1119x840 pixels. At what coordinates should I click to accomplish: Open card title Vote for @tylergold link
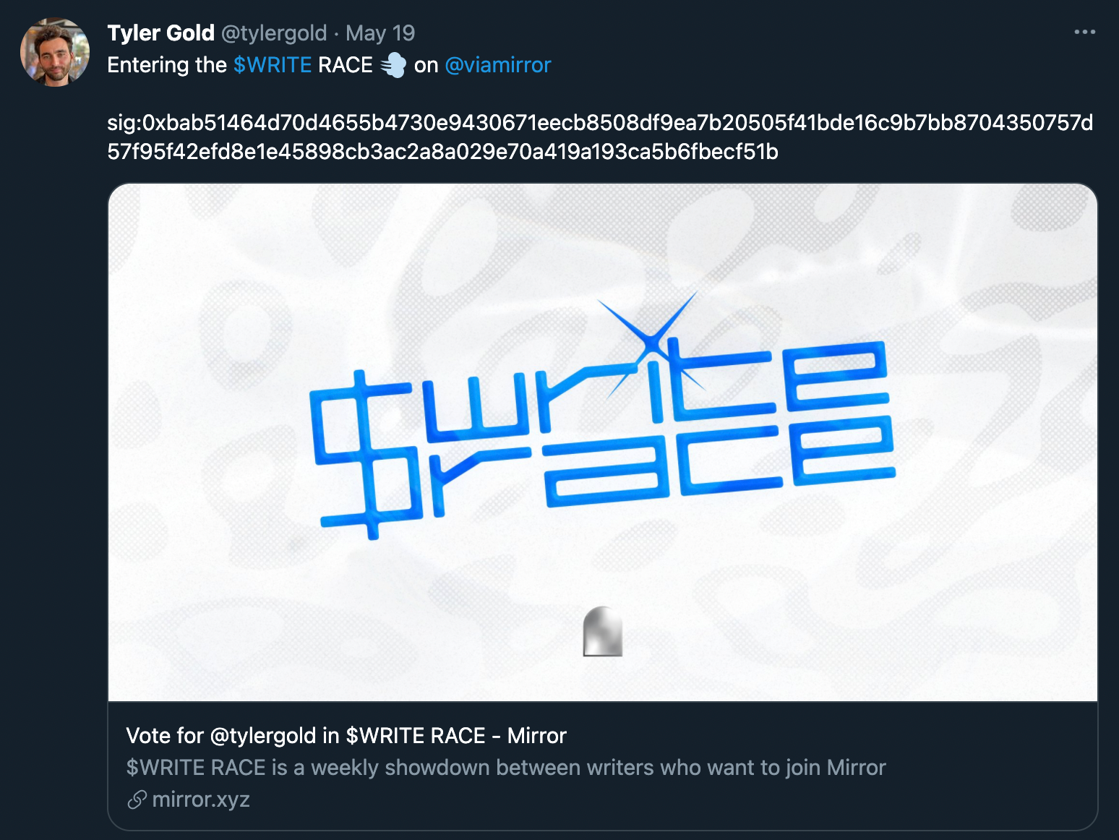coord(346,735)
